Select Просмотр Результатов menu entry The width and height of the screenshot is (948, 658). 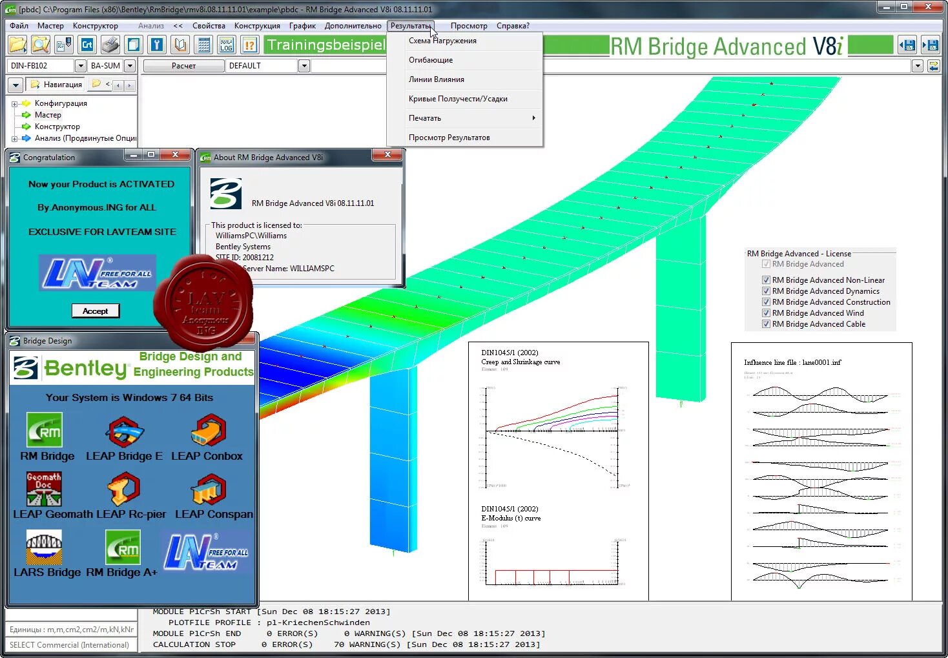coord(465,138)
